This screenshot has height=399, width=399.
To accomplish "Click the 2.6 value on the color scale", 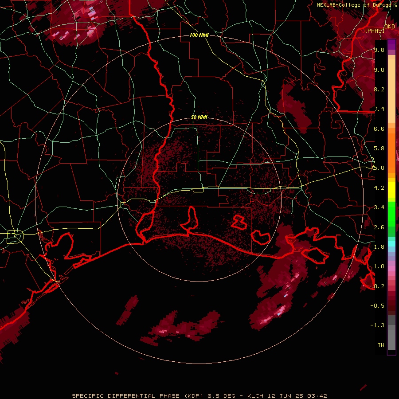I will pos(379,227).
